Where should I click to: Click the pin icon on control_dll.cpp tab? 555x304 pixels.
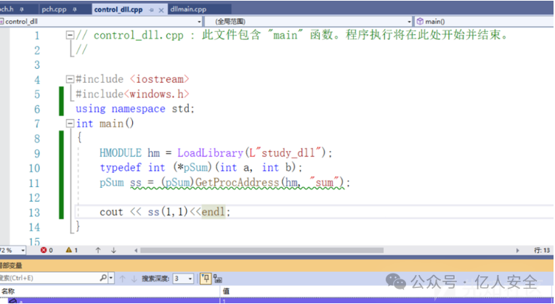click(150, 10)
